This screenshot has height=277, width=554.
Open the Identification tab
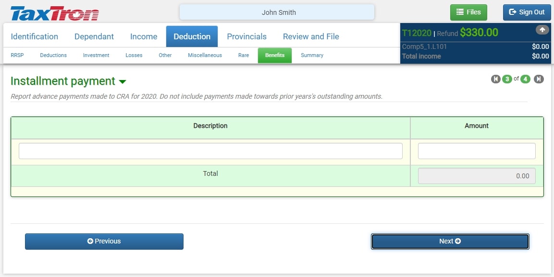[34, 36]
